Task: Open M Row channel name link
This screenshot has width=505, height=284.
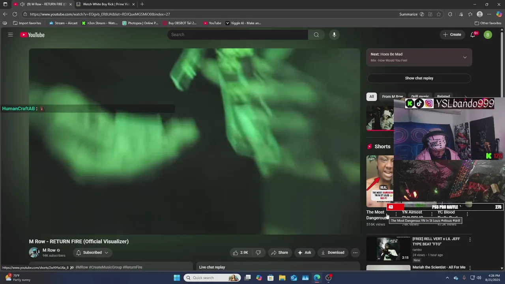Action: pos(49,250)
